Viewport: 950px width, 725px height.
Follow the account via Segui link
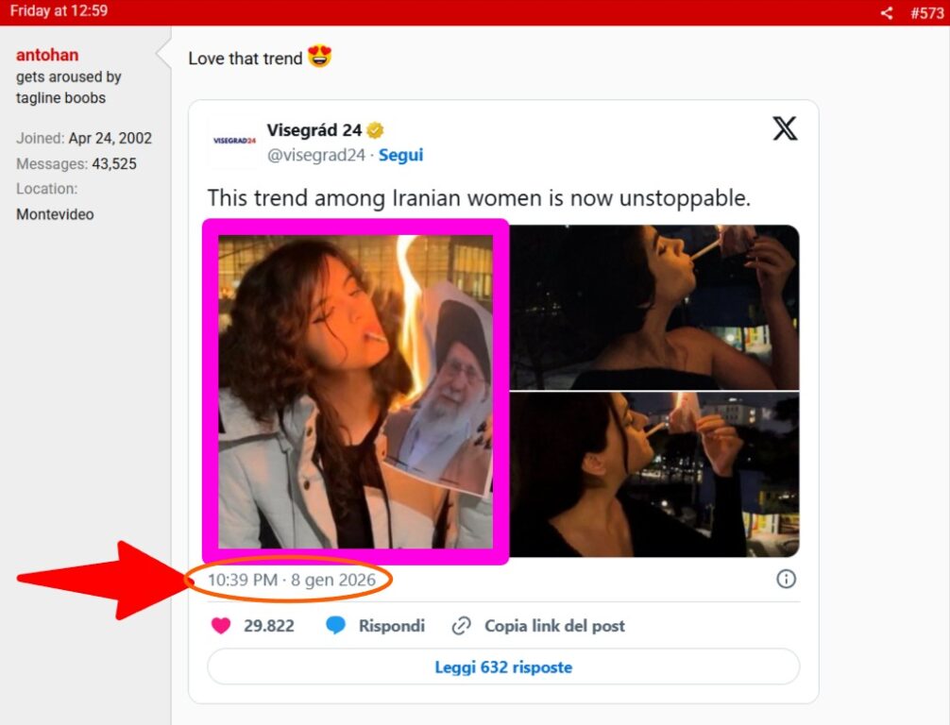(x=400, y=156)
